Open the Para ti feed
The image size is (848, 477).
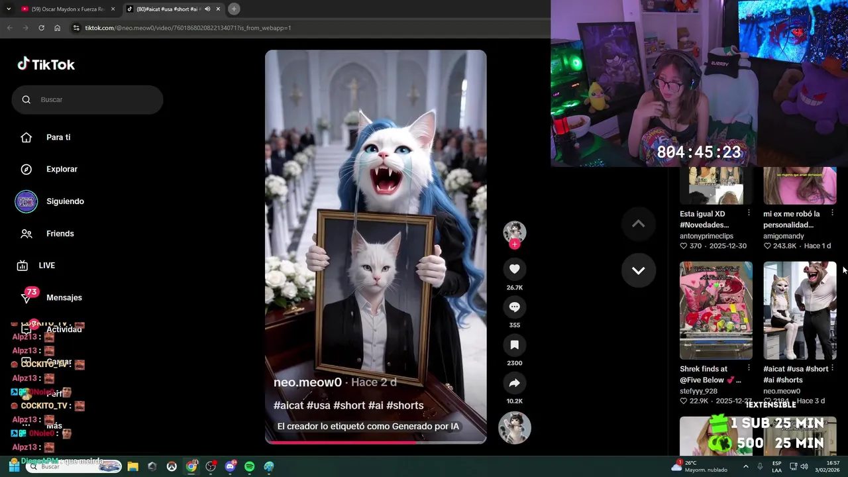58,137
